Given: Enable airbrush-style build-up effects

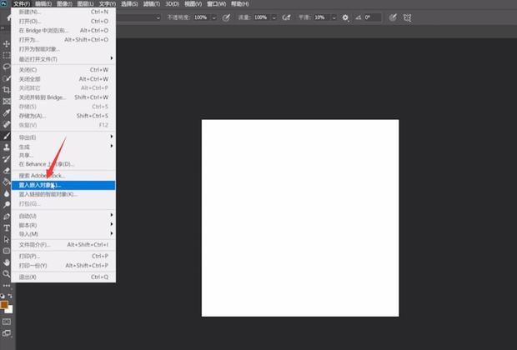Looking at the screenshot, I should [x=286, y=17].
